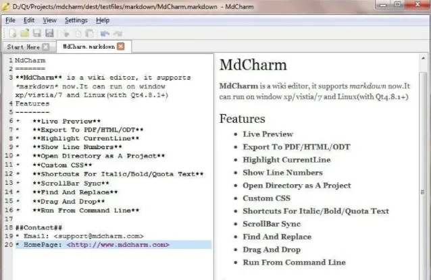This screenshot has width=431, height=280.
Task: Open the View menu
Action: (x=50, y=20)
